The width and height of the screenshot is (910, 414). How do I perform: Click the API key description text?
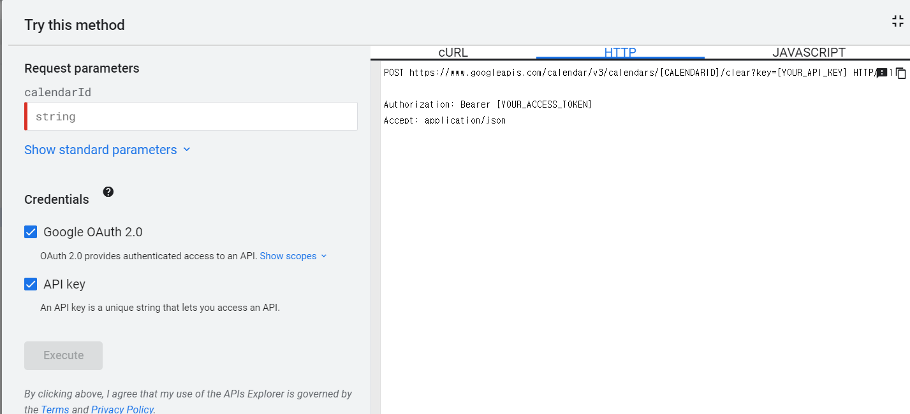160,308
